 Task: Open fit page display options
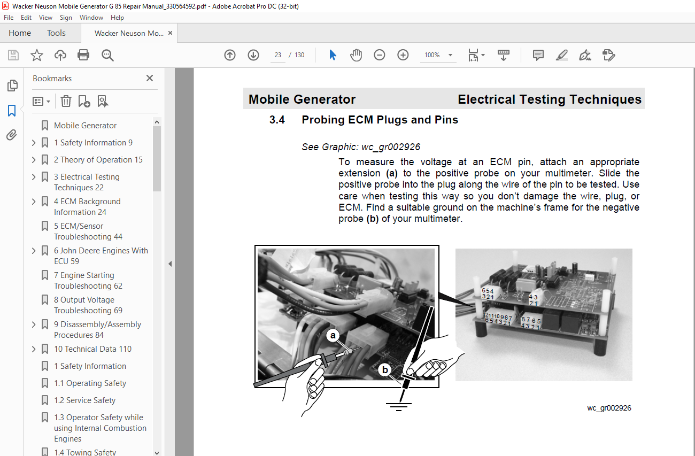point(476,55)
